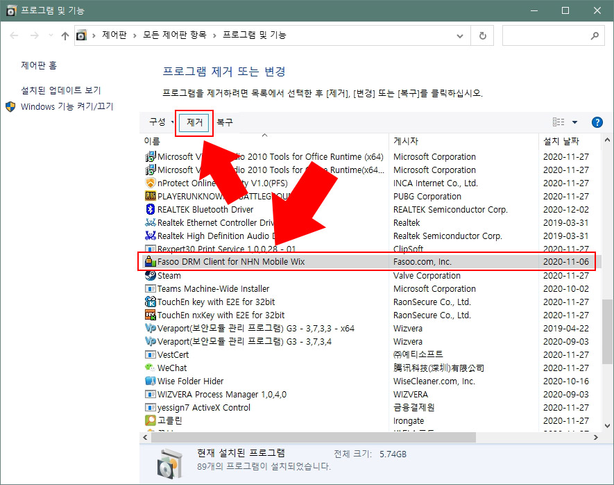
Task: Click the nProtect Online Security icon
Action: coord(150,183)
